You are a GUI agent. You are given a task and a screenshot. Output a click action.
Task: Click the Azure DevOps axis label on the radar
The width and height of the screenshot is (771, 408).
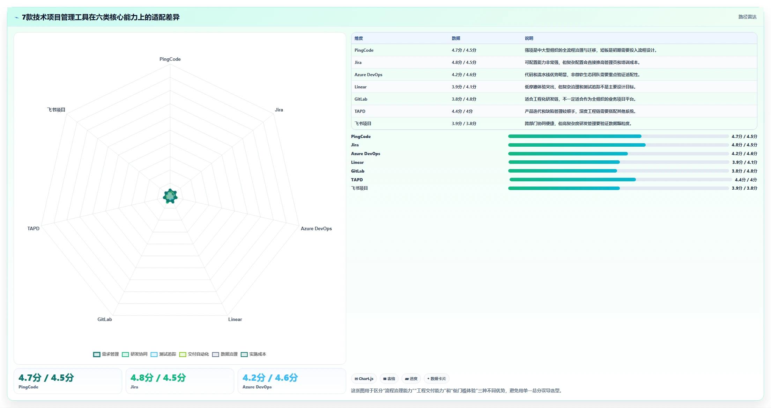click(x=316, y=228)
